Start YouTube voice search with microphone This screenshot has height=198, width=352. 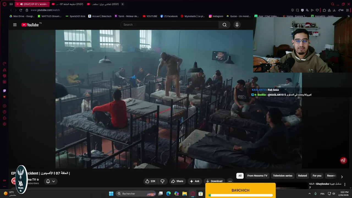[x=237, y=25]
